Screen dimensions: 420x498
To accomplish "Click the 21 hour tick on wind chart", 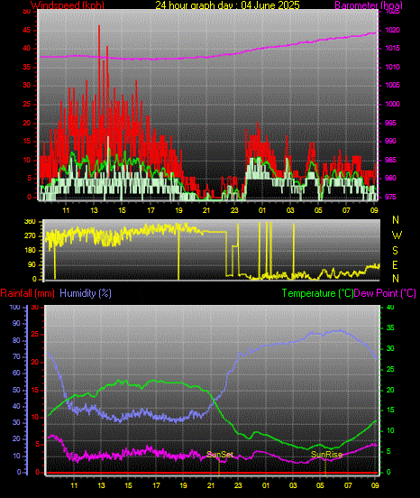I will click(x=206, y=210).
